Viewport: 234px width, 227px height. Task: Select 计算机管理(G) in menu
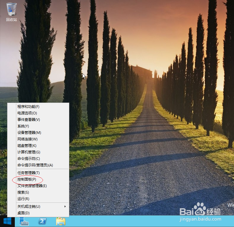pos(38,152)
